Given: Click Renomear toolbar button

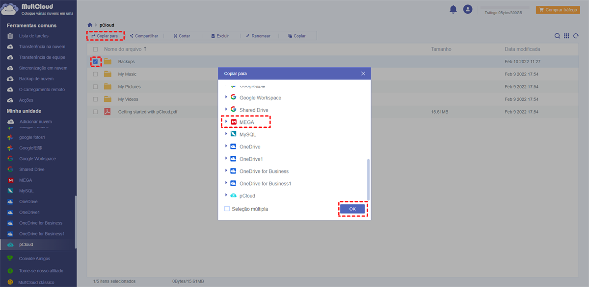Looking at the screenshot, I should pos(258,36).
